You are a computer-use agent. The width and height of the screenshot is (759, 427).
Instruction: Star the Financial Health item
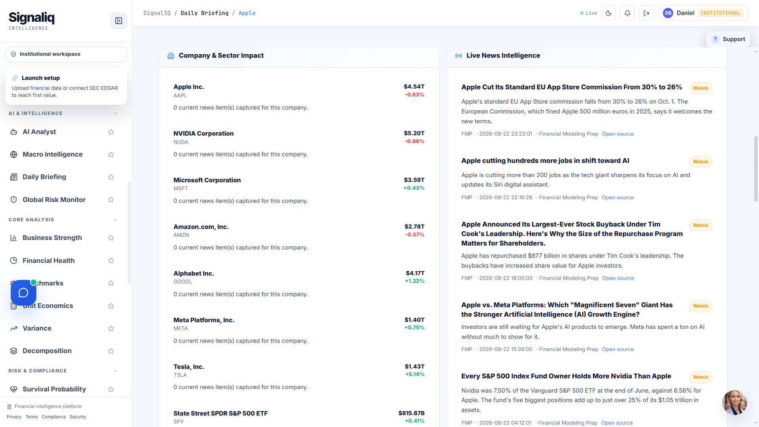(111, 261)
